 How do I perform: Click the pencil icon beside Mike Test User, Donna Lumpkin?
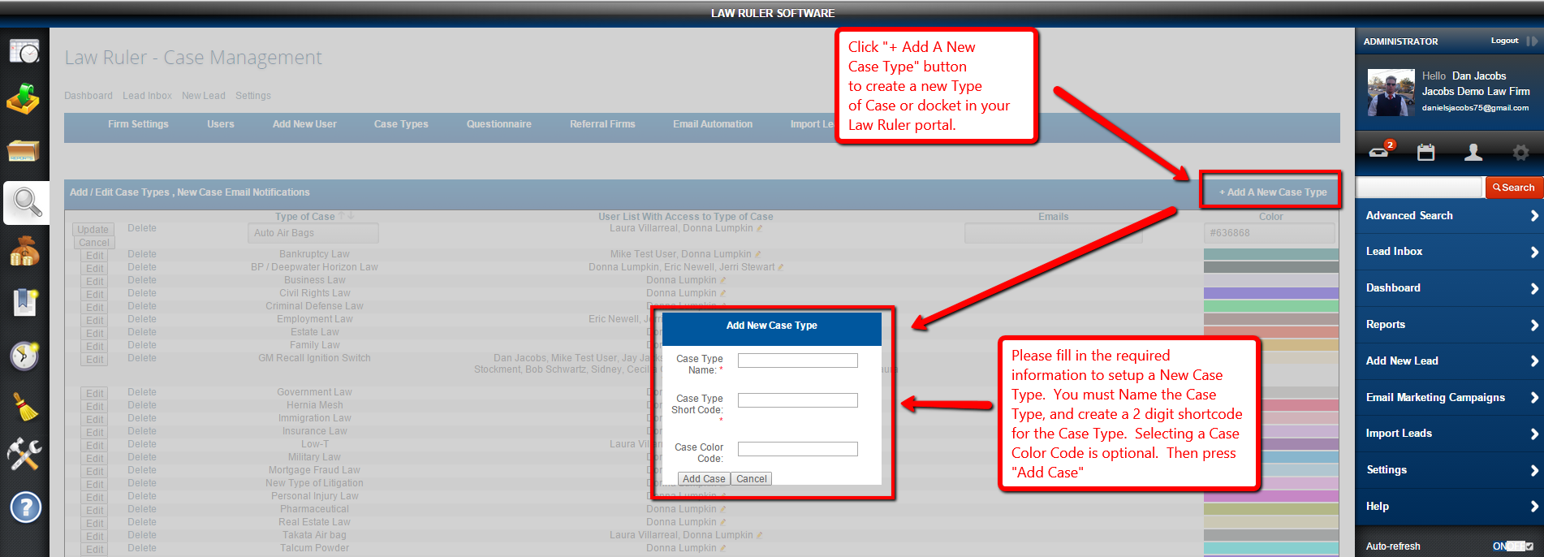(x=757, y=254)
